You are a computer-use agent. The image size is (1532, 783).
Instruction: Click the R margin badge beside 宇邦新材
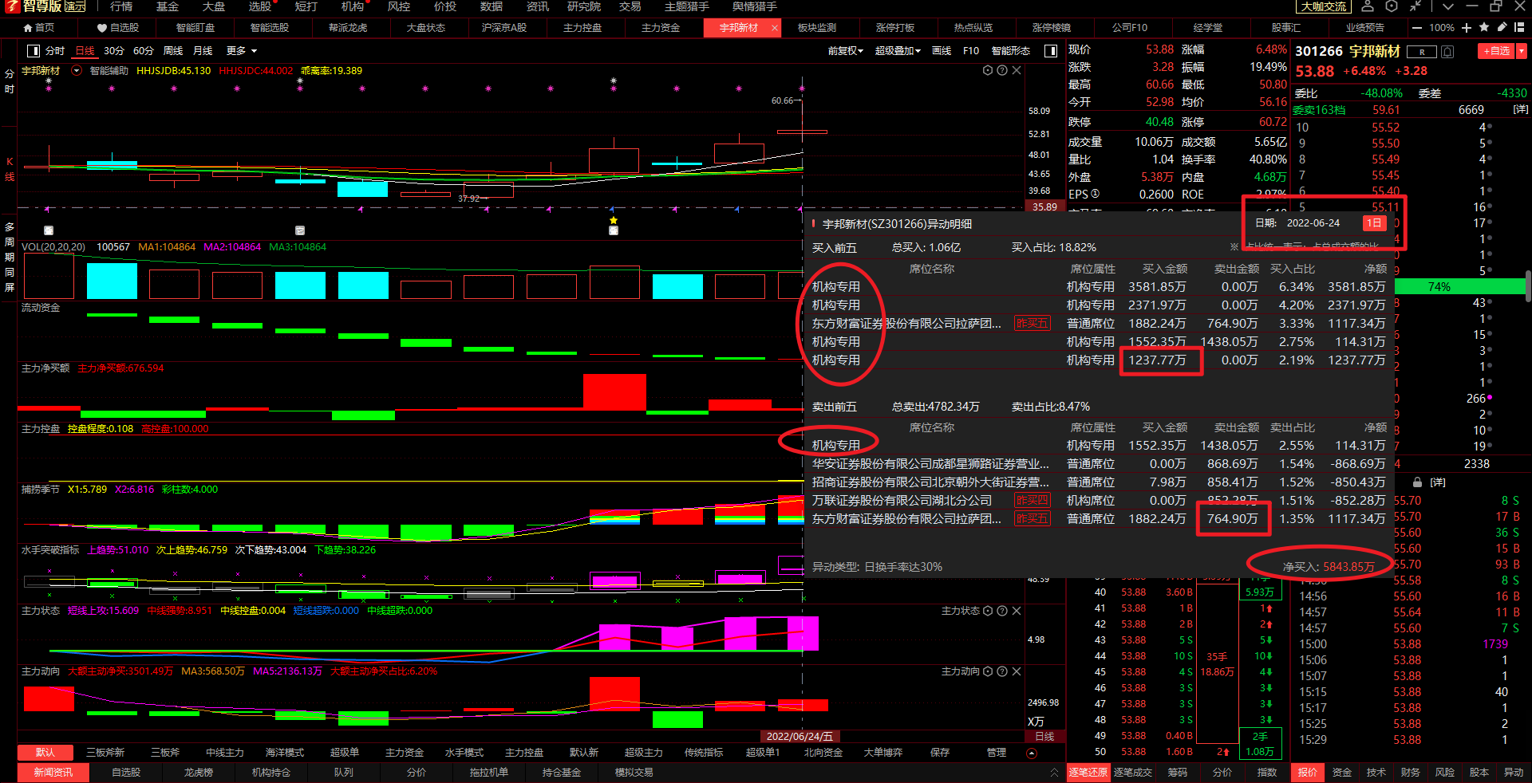[1422, 52]
